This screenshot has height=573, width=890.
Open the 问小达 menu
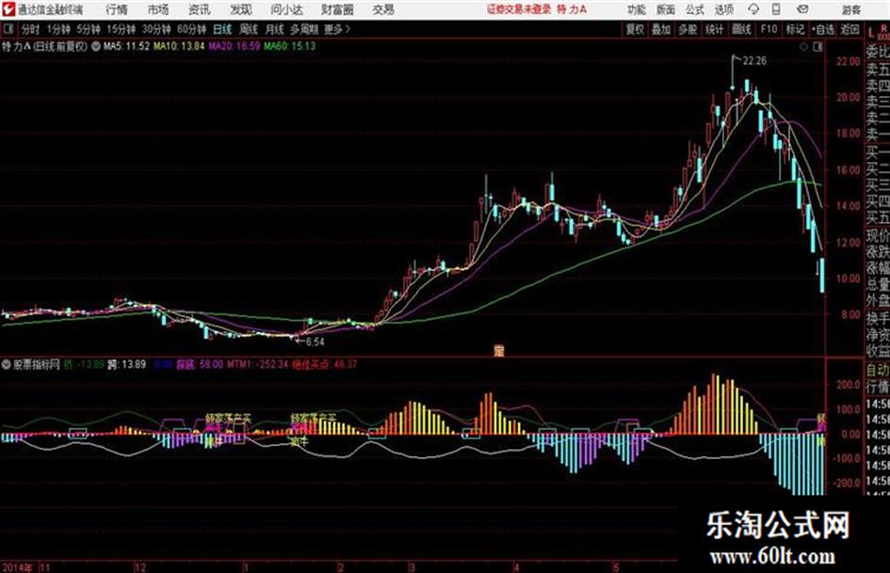coord(286,9)
